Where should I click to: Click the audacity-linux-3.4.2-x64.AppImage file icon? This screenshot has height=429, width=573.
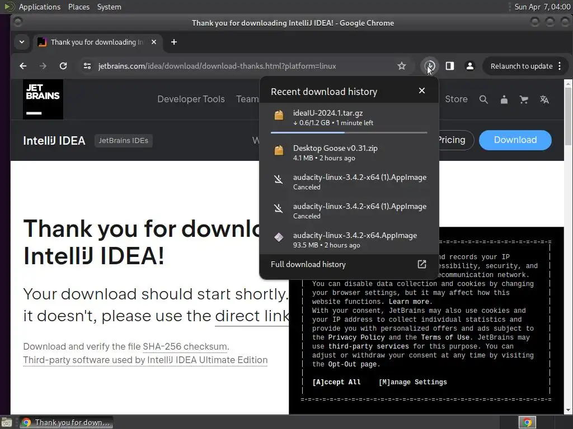point(279,237)
